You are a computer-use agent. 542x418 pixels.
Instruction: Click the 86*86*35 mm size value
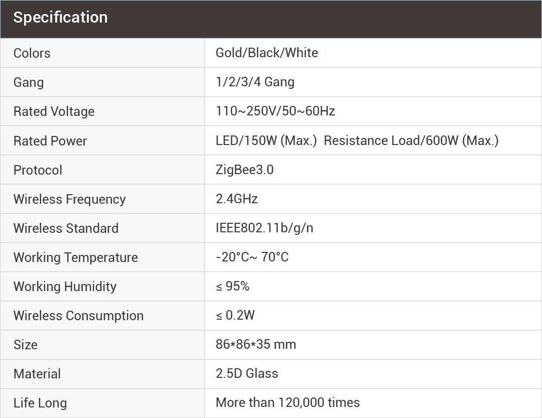pyautogui.click(x=256, y=344)
